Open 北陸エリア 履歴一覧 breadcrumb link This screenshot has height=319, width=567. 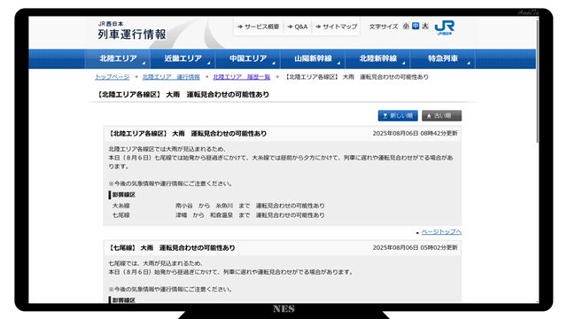[x=242, y=77]
